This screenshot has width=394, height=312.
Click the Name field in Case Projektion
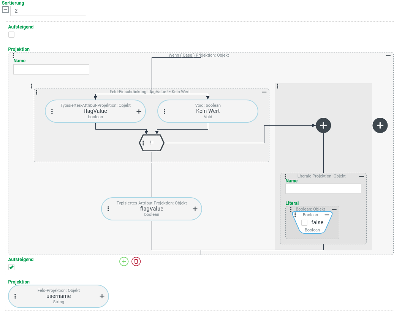pyautogui.click(x=51, y=69)
